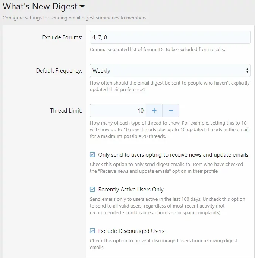
Task: Click the "Default Frequency:" label
Action: pos(59,71)
